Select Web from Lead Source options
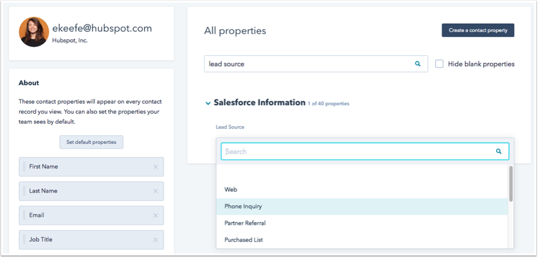The height and width of the screenshot is (257, 538). coord(231,190)
